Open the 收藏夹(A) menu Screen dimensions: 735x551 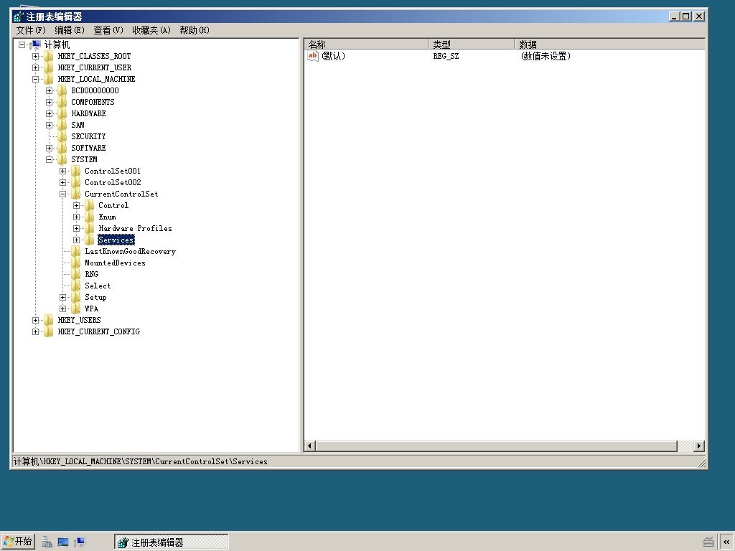(x=151, y=30)
